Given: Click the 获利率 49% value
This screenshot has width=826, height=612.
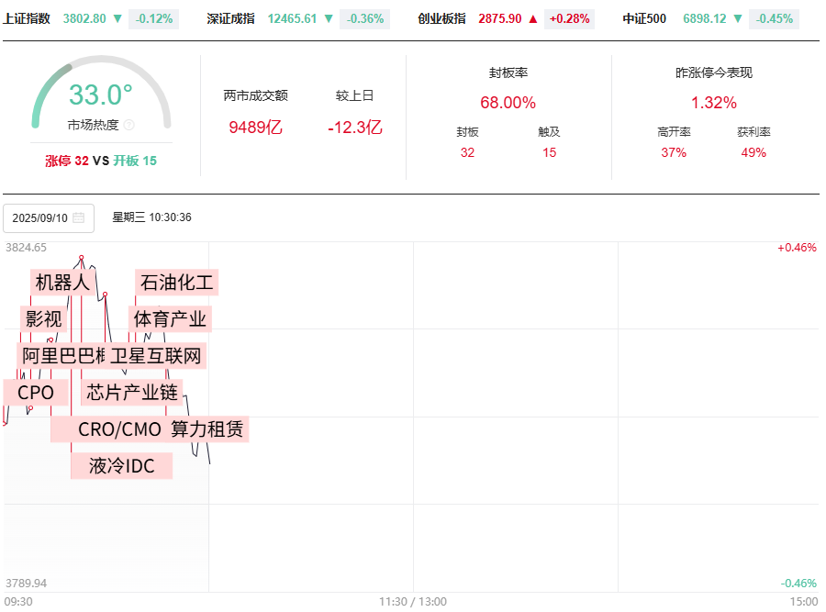Looking at the screenshot, I should tap(753, 152).
